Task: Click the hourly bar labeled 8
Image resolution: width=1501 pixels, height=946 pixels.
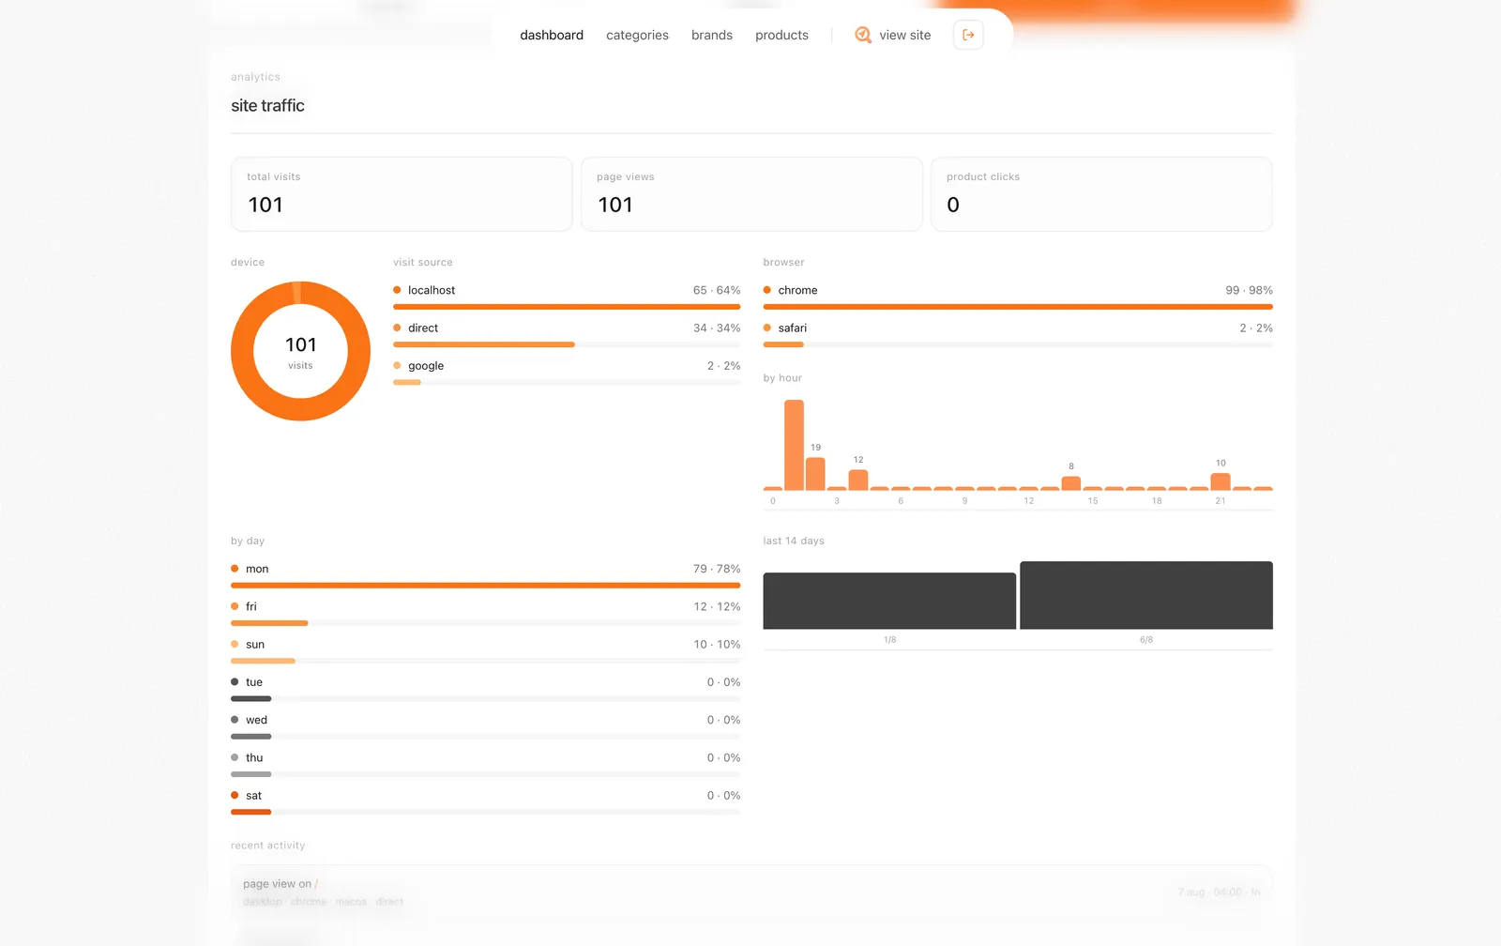Action: [x=1071, y=483]
